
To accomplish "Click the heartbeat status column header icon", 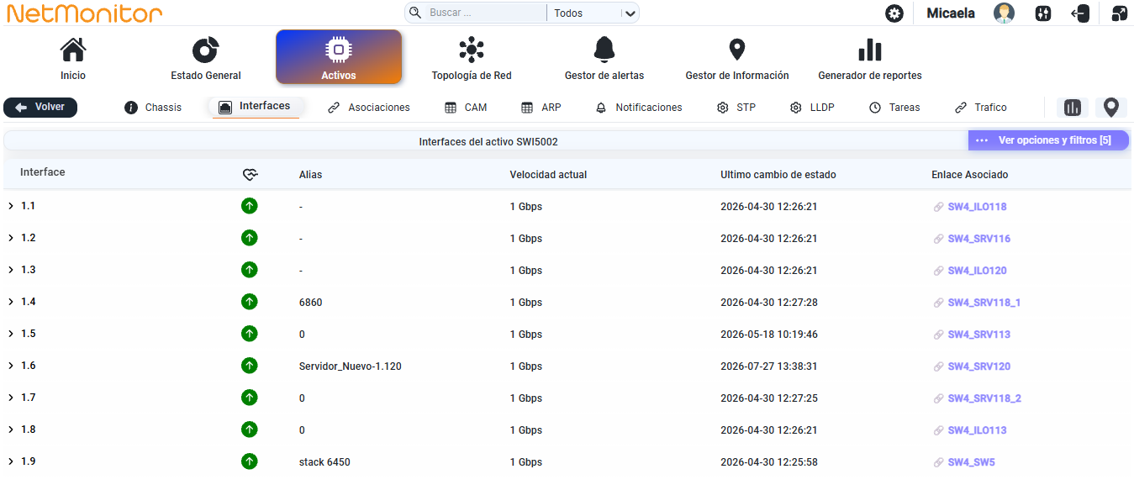I will tap(250, 174).
